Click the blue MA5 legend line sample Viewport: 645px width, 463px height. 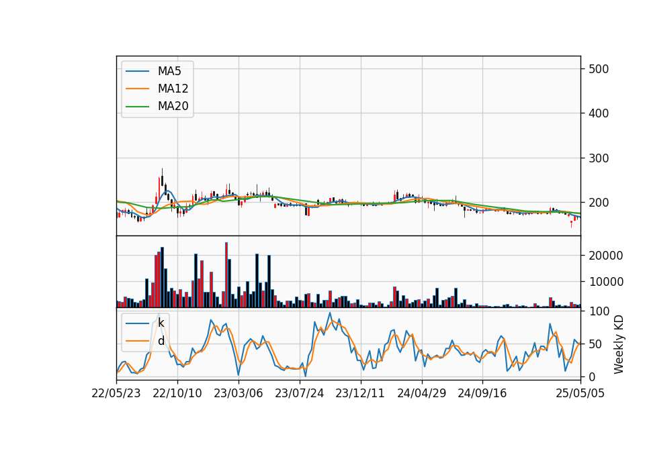137,71
